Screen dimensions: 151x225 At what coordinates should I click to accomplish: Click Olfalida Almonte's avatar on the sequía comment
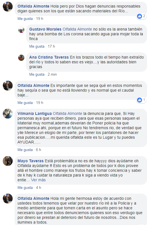tap(8, 86)
